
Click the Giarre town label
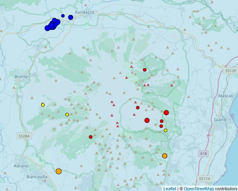point(220,120)
